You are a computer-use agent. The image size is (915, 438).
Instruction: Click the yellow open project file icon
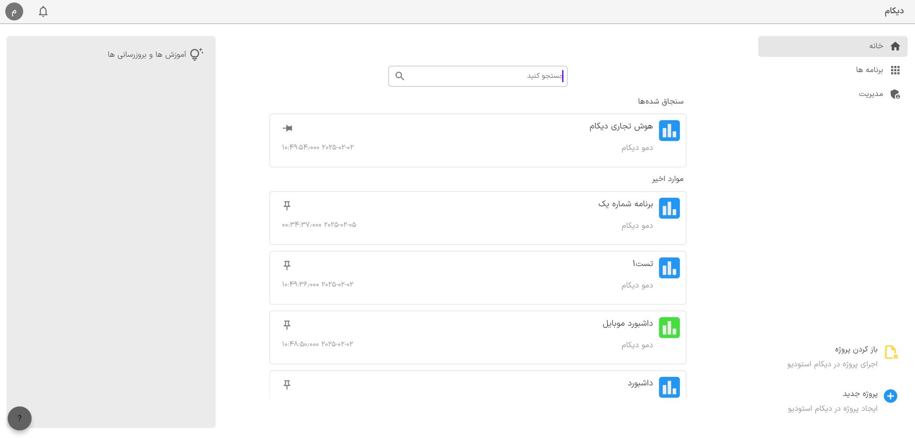891,353
